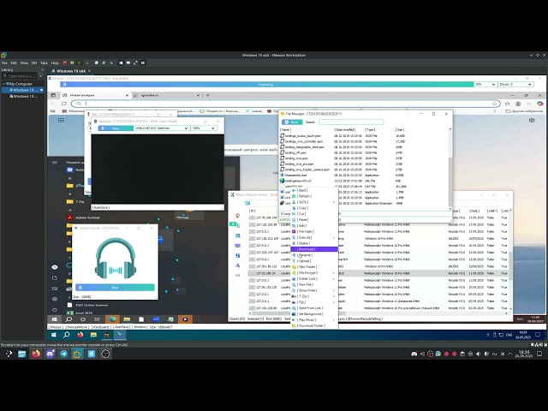Open a new browser tab with plus
This screenshot has height=411, width=548.
pos(208,95)
